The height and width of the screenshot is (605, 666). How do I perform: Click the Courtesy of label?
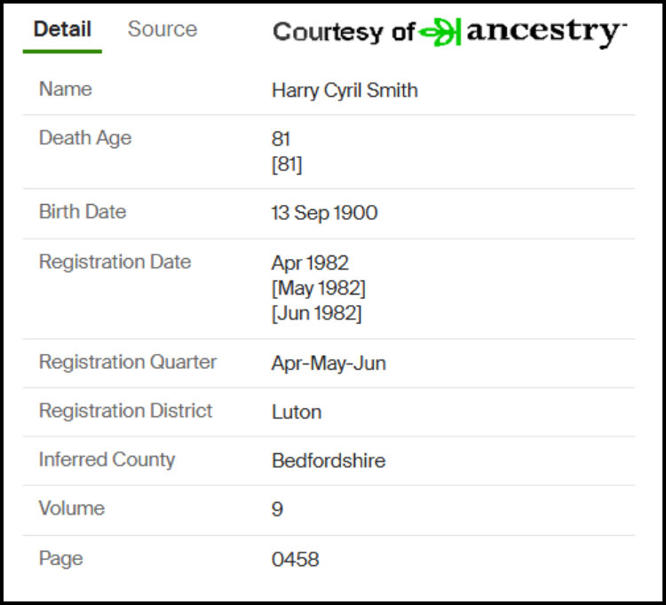[x=343, y=32]
